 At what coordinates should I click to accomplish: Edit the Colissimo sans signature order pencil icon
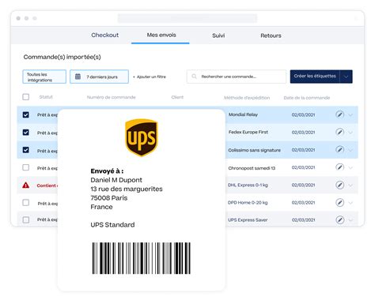339,149
